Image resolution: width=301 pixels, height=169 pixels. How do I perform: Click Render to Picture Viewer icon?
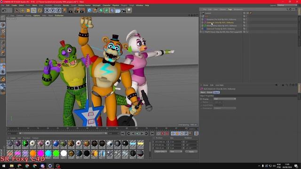(76, 10)
